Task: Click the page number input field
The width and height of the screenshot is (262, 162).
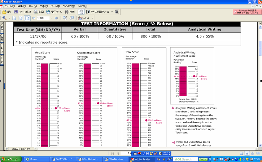Action: pos(125,153)
